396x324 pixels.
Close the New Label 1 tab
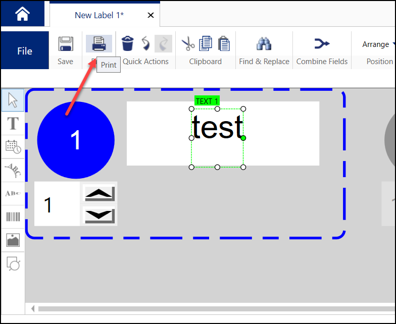tap(151, 15)
